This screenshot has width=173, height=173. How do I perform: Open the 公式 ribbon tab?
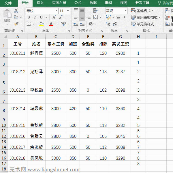point(78,3)
